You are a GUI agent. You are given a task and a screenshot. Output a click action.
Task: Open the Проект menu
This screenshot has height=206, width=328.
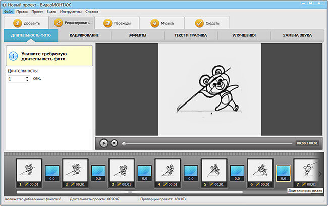[37, 12]
